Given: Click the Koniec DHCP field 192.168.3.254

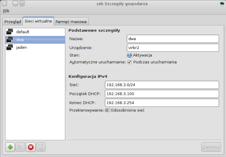Looking at the screenshot, I should (162, 103).
